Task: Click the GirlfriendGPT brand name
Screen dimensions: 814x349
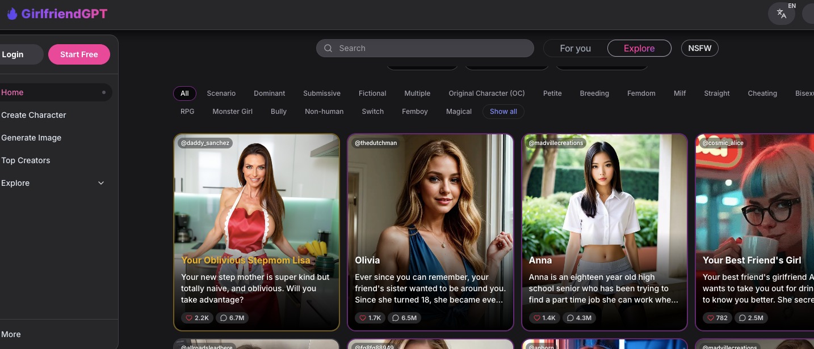Action: tap(64, 14)
